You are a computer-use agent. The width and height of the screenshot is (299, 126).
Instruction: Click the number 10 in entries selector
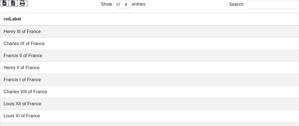pos(118,4)
